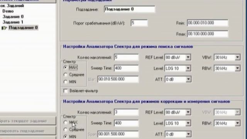
Task: Edit measurement mode Sweep Time field
Action: click(x=126, y=123)
